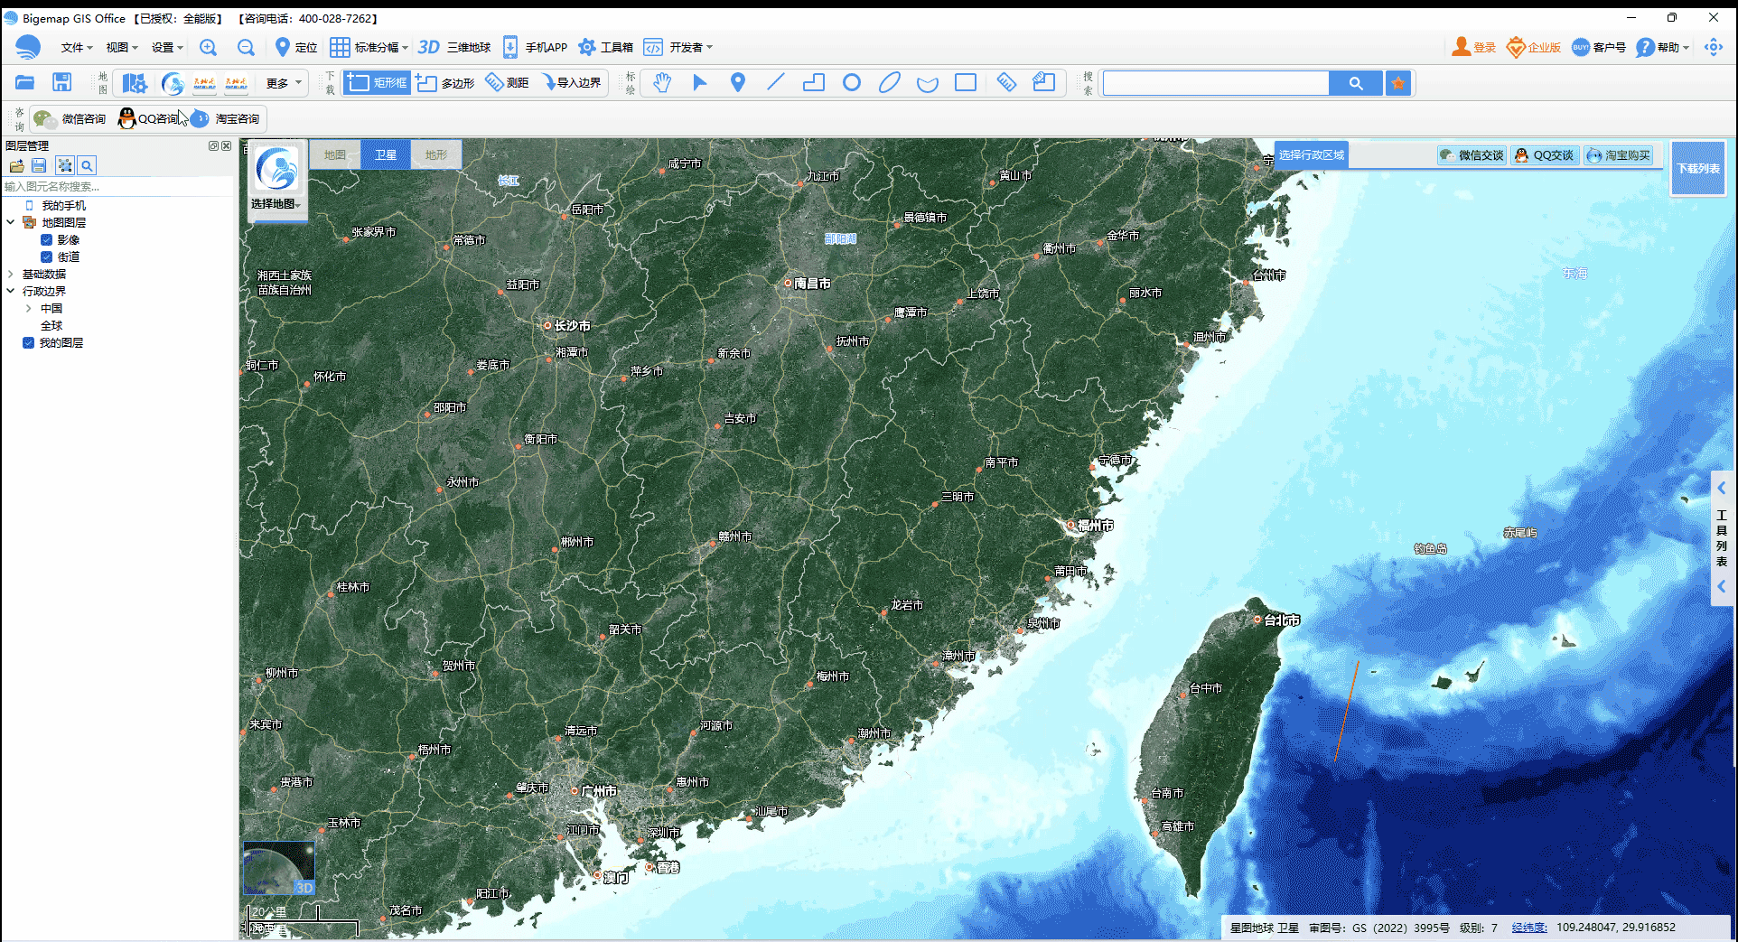Open the 下载列表 download list button
The image size is (1738, 942).
1697,169
